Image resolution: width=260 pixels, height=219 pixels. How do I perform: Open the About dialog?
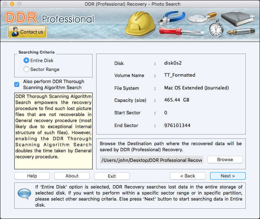(x=72, y=176)
